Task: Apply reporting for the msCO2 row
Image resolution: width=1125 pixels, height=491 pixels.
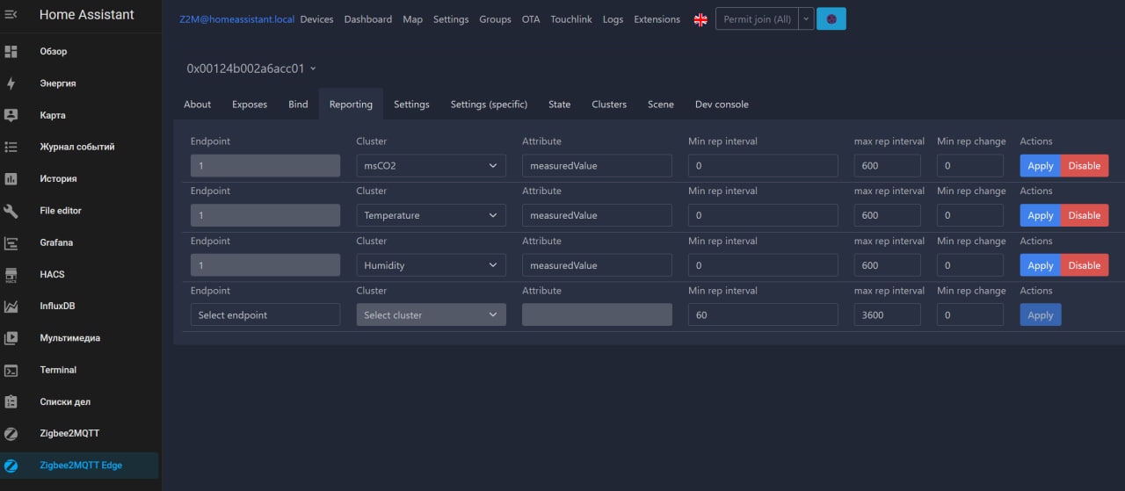Action: coord(1040,165)
